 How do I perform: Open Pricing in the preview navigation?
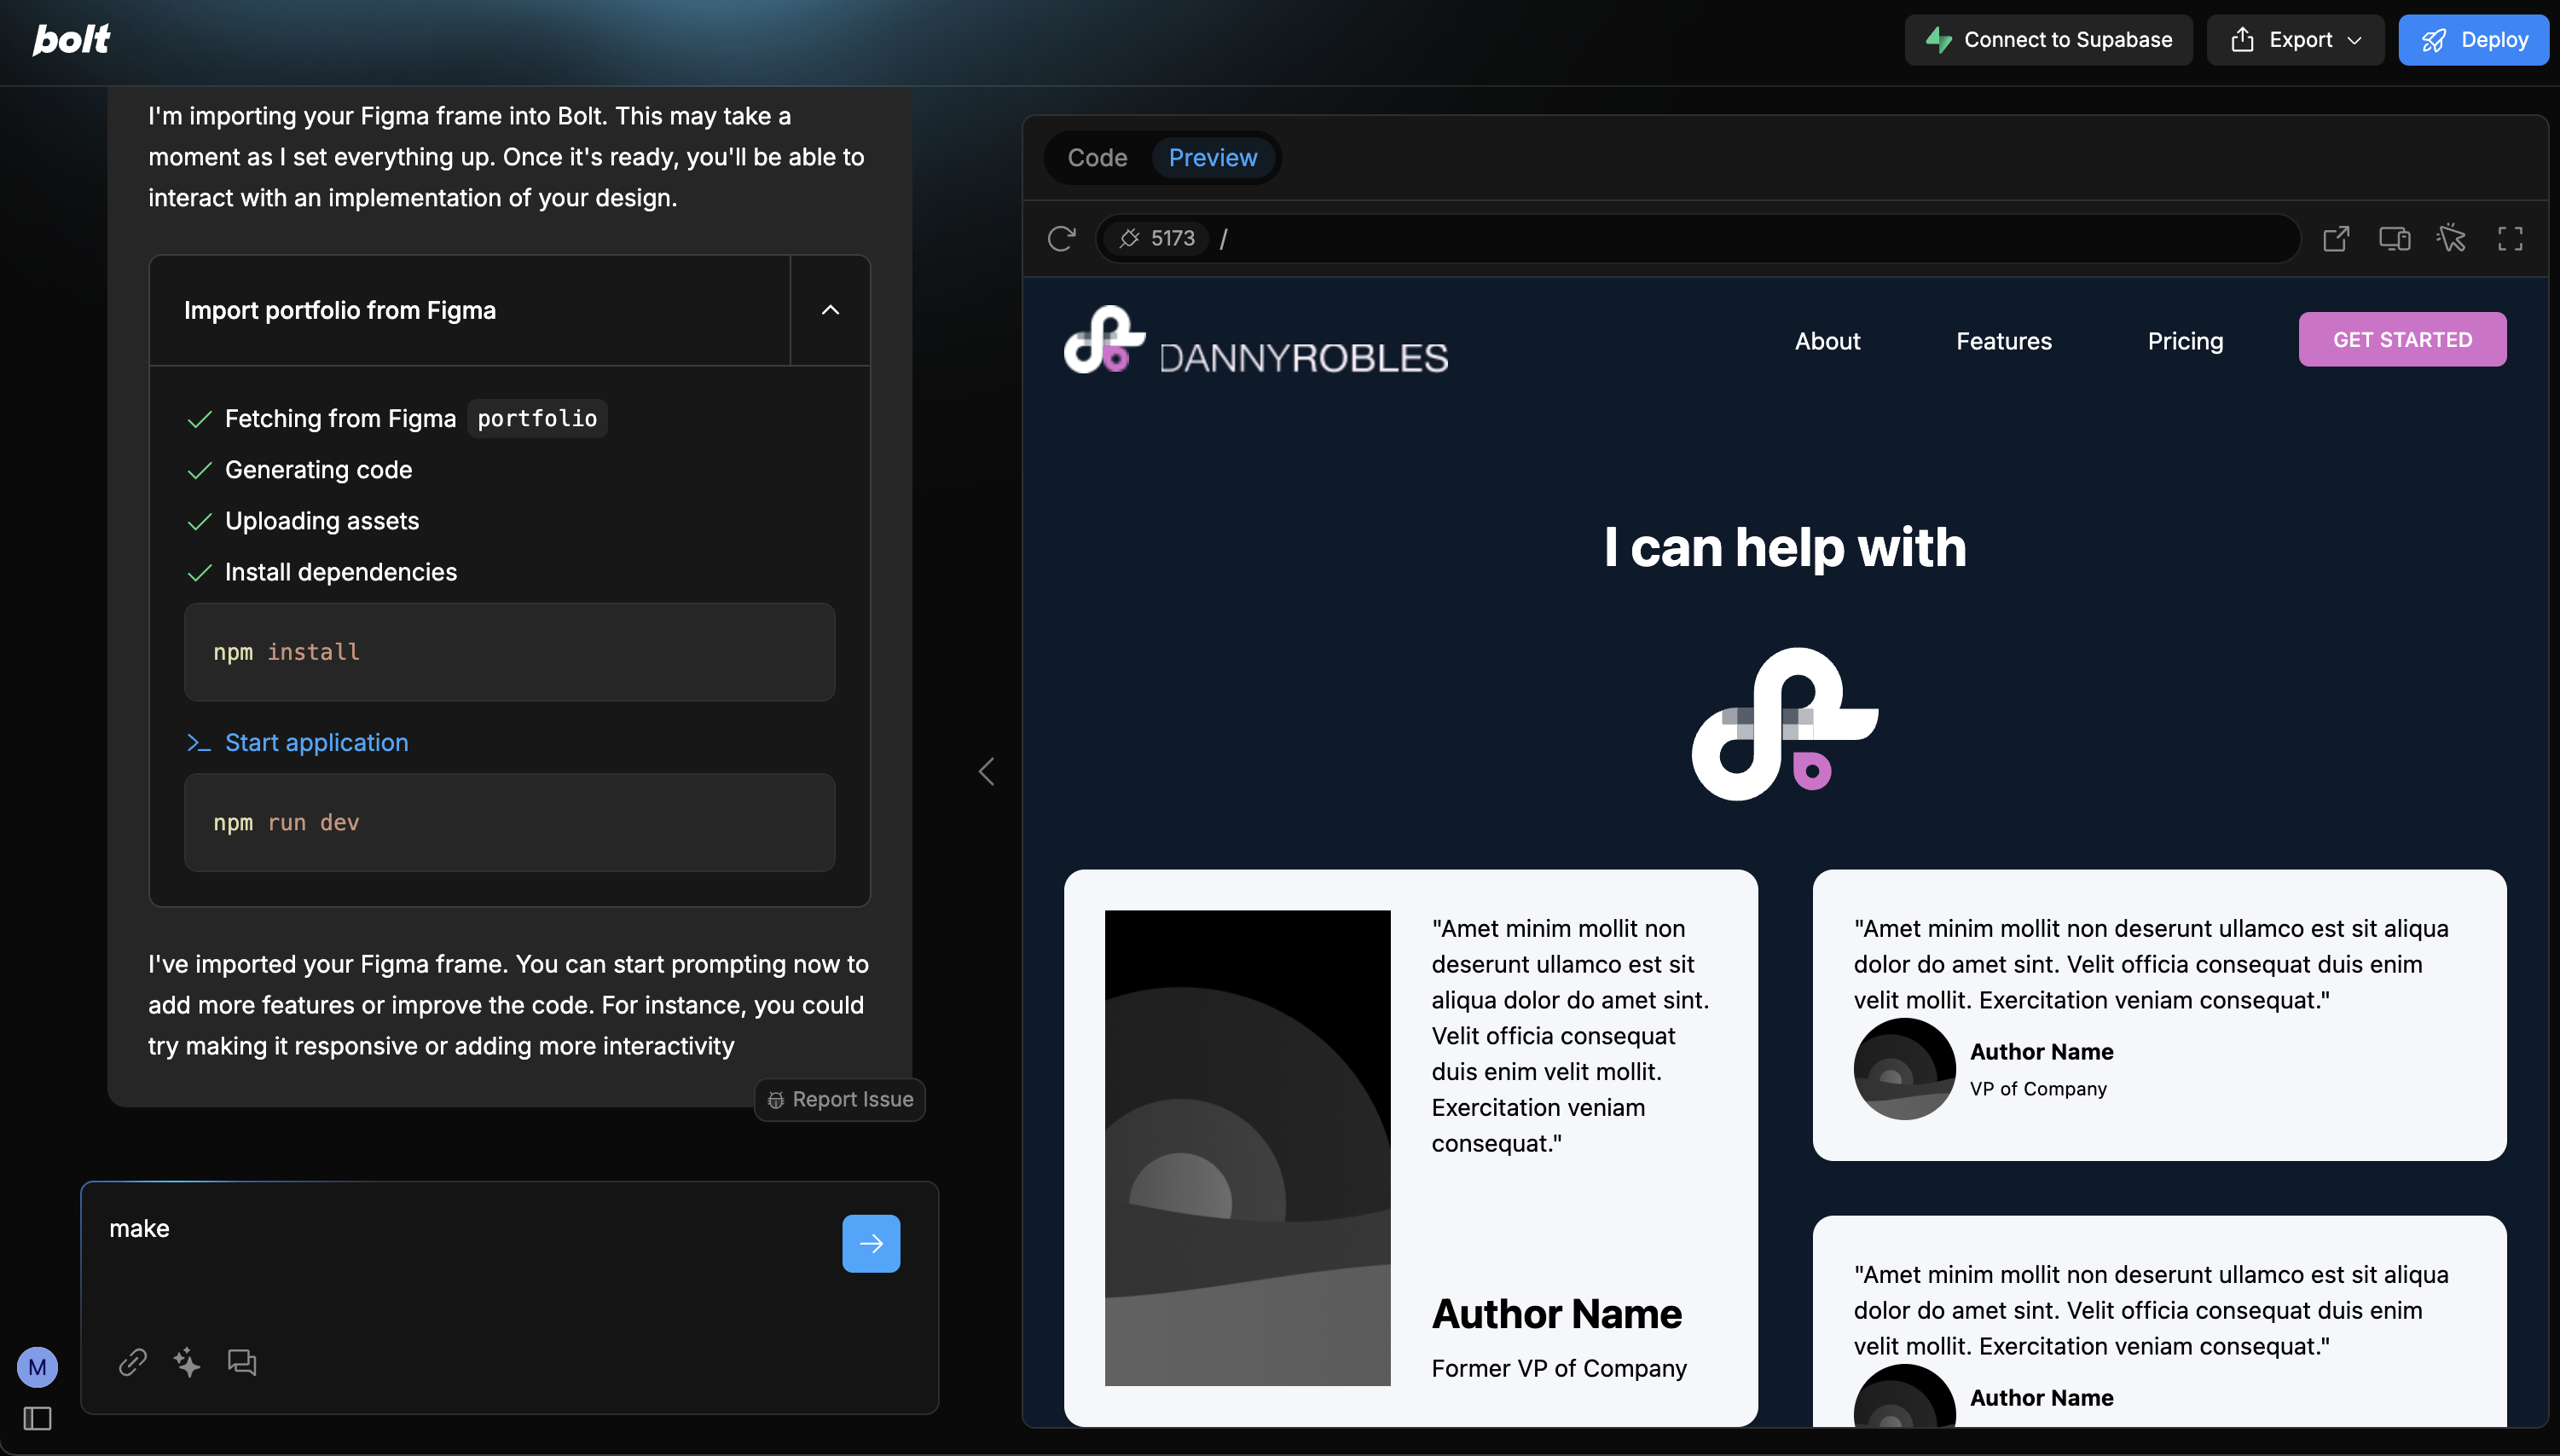pos(2185,341)
